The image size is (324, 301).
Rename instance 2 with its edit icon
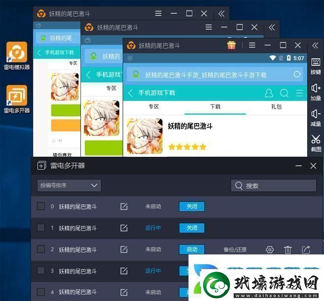(124, 249)
